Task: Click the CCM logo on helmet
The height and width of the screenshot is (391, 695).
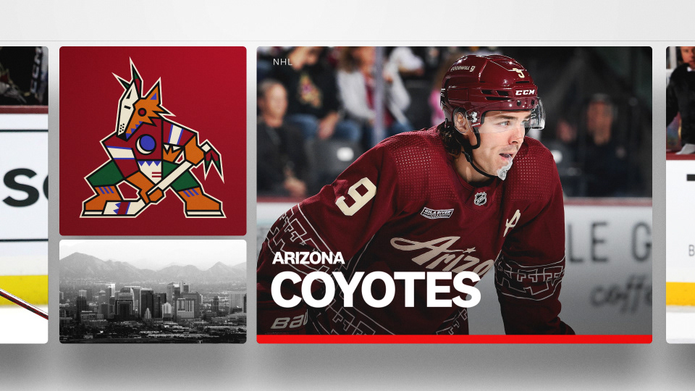Action: (x=526, y=92)
